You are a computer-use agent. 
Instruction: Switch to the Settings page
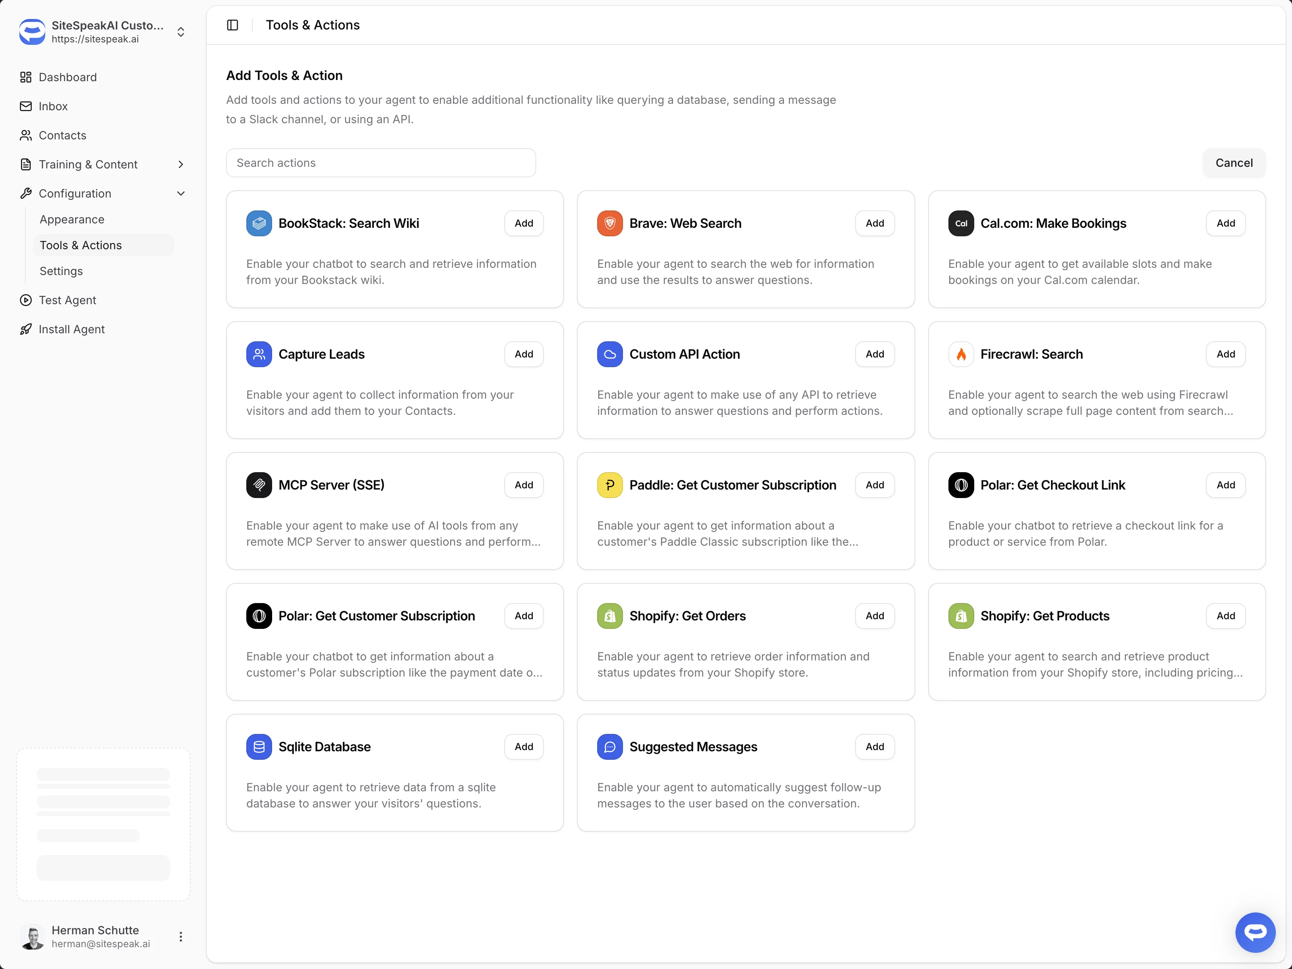[61, 271]
